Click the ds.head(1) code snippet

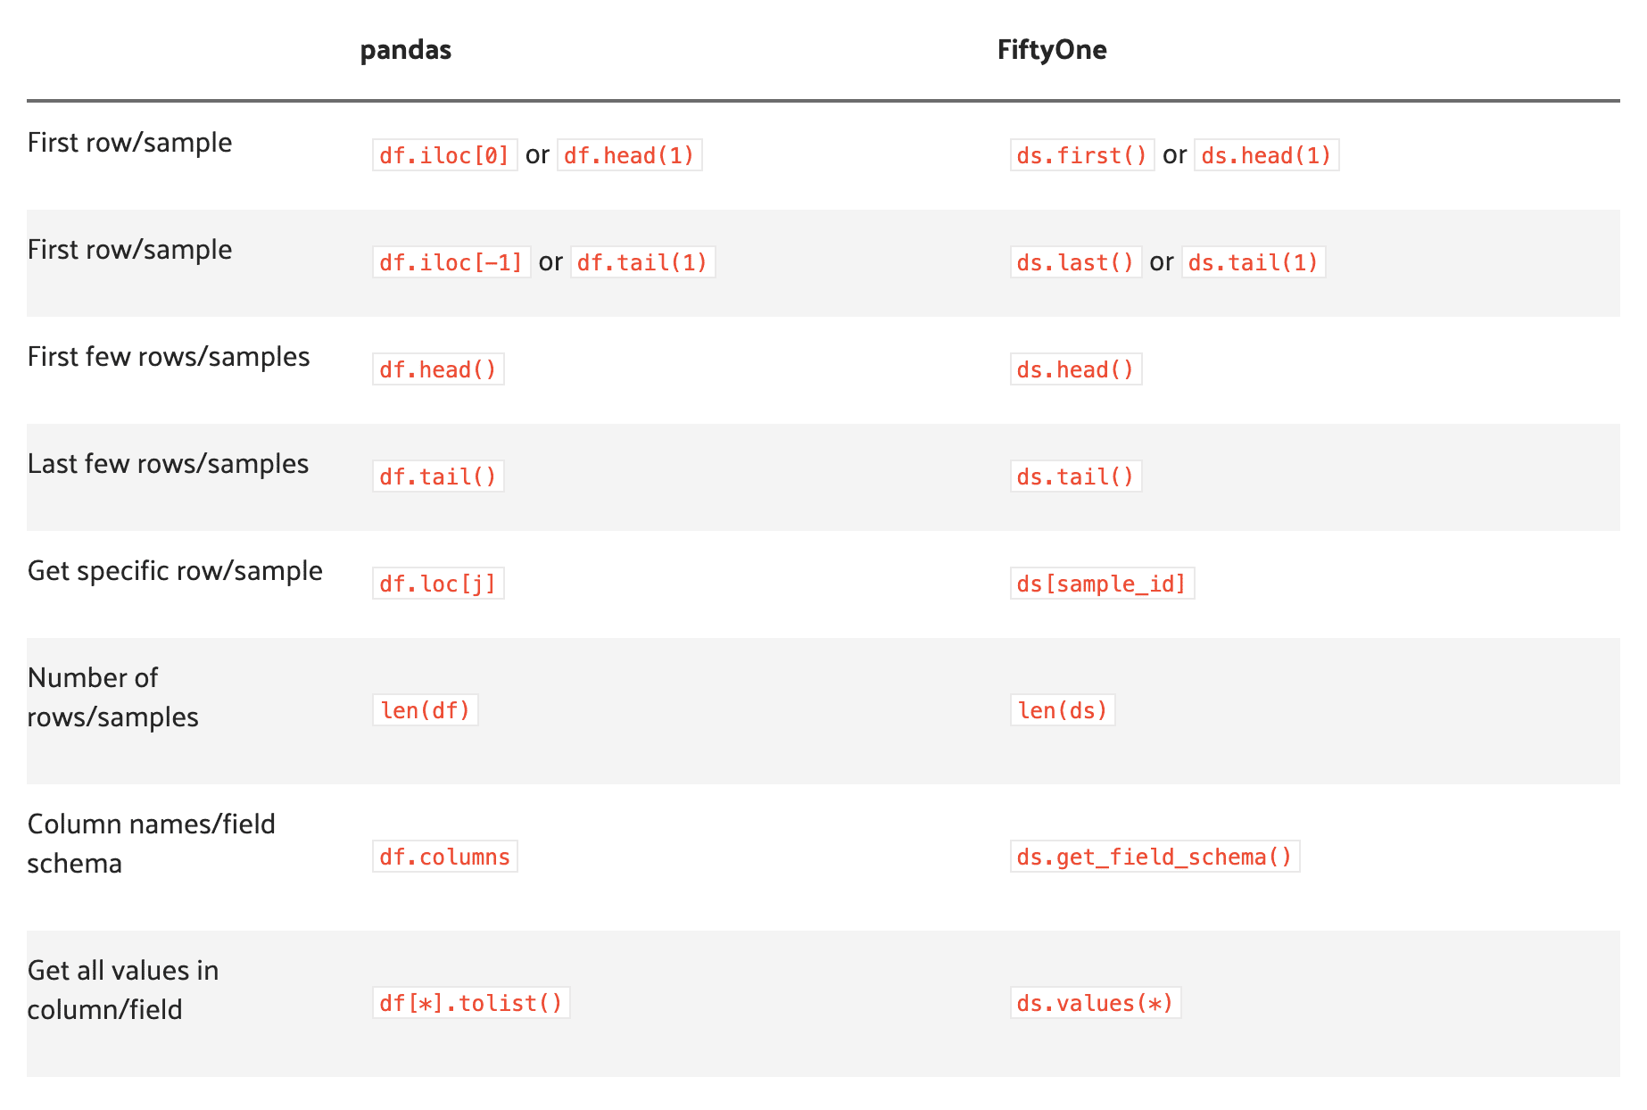[1266, 155]
